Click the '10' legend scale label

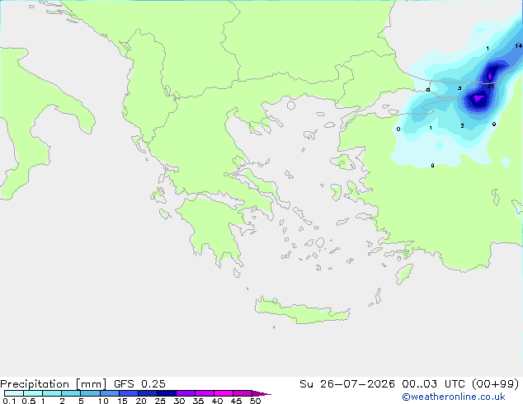[x=103, y=401]
